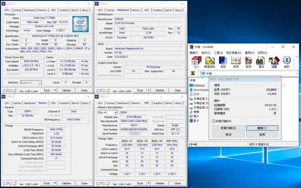Click the NB Frequency 4797.6 MHz value
The width and height of the screenshot is (301, 188).
(74, 119)
